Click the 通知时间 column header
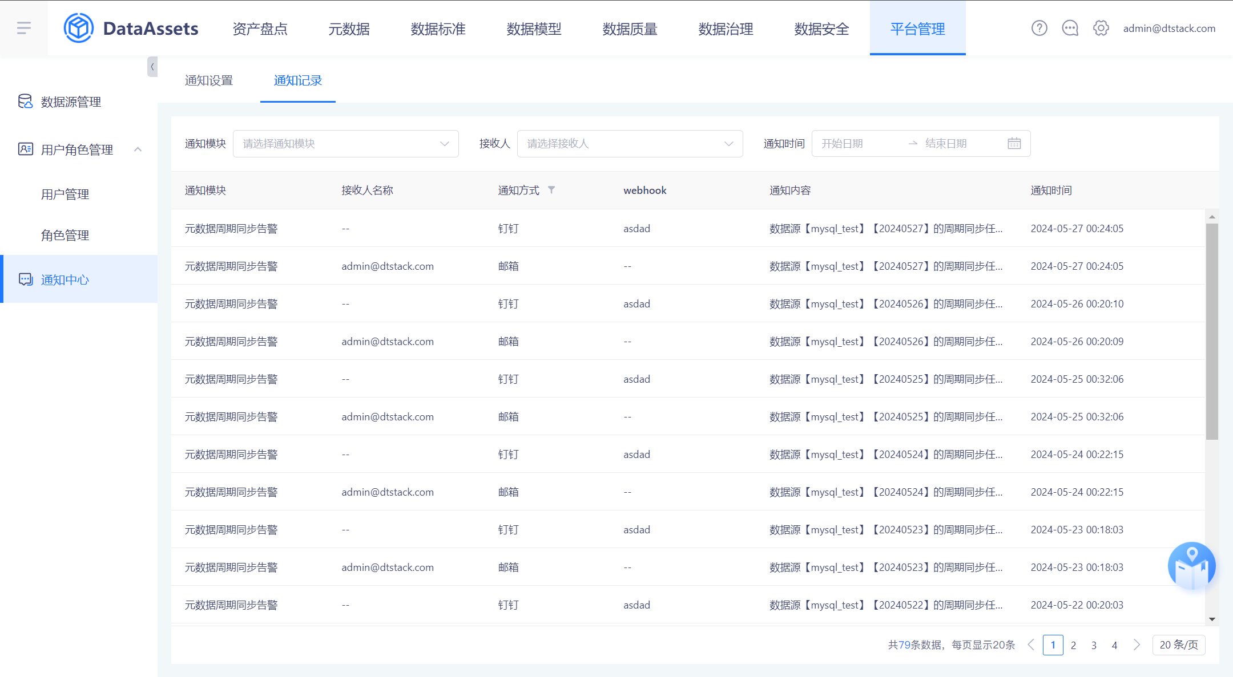1233x677 pixels. (x=1051, y=190)
